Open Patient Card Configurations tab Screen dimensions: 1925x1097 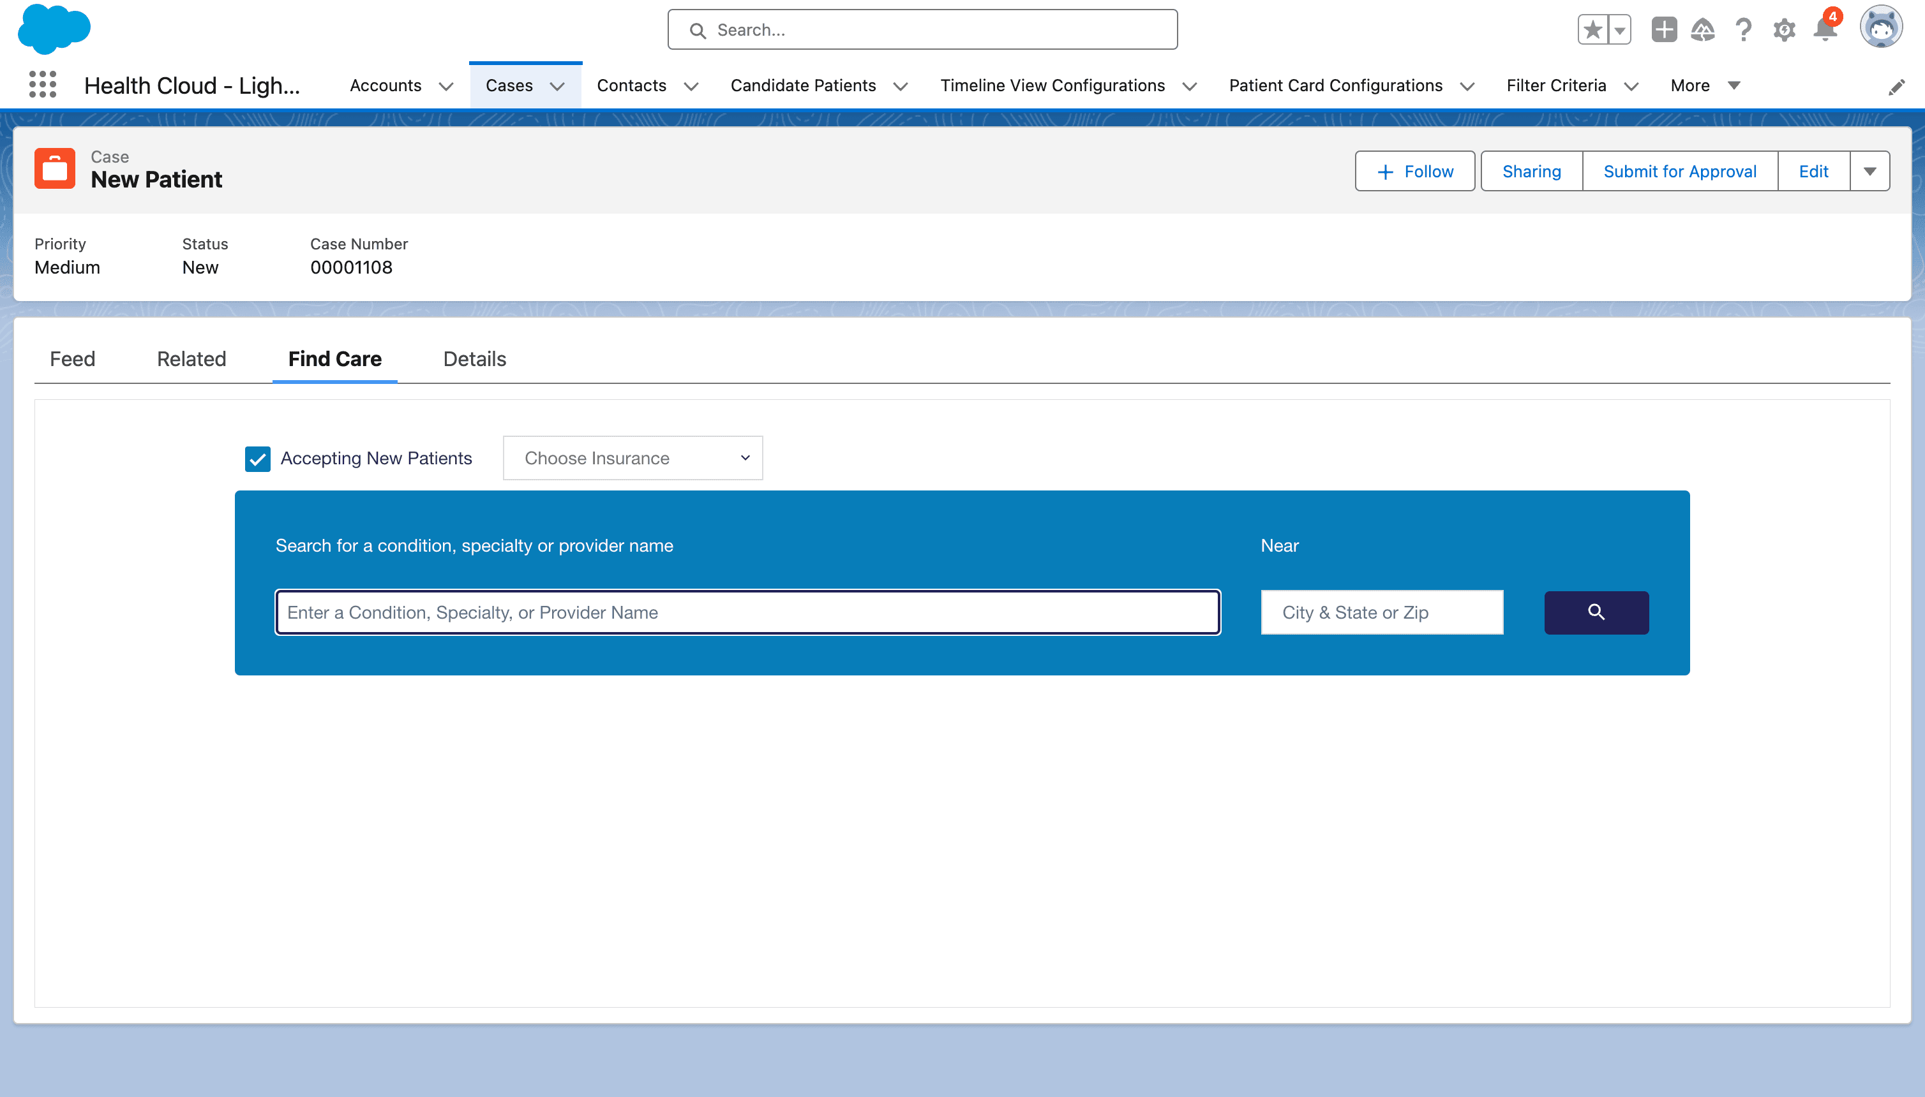[x=1335, y=85]
